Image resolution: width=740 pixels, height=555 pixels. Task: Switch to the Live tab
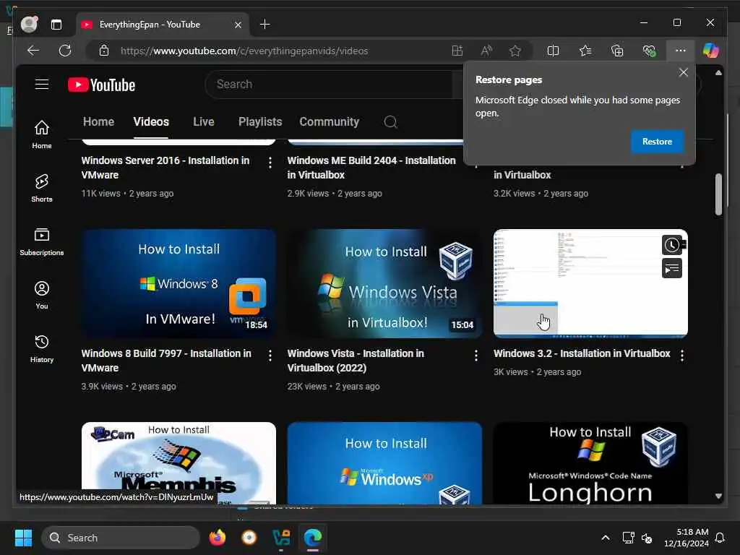coord(203,121)
